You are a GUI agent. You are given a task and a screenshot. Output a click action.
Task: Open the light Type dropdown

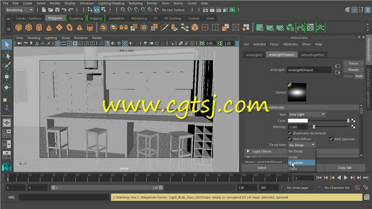click(x=307, y=114)
